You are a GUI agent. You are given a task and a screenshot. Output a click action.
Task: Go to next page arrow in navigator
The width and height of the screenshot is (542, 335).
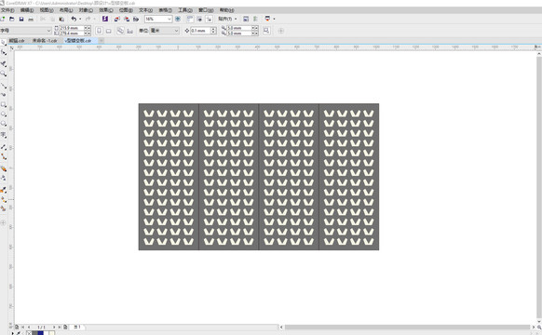[x=54, y=327]
